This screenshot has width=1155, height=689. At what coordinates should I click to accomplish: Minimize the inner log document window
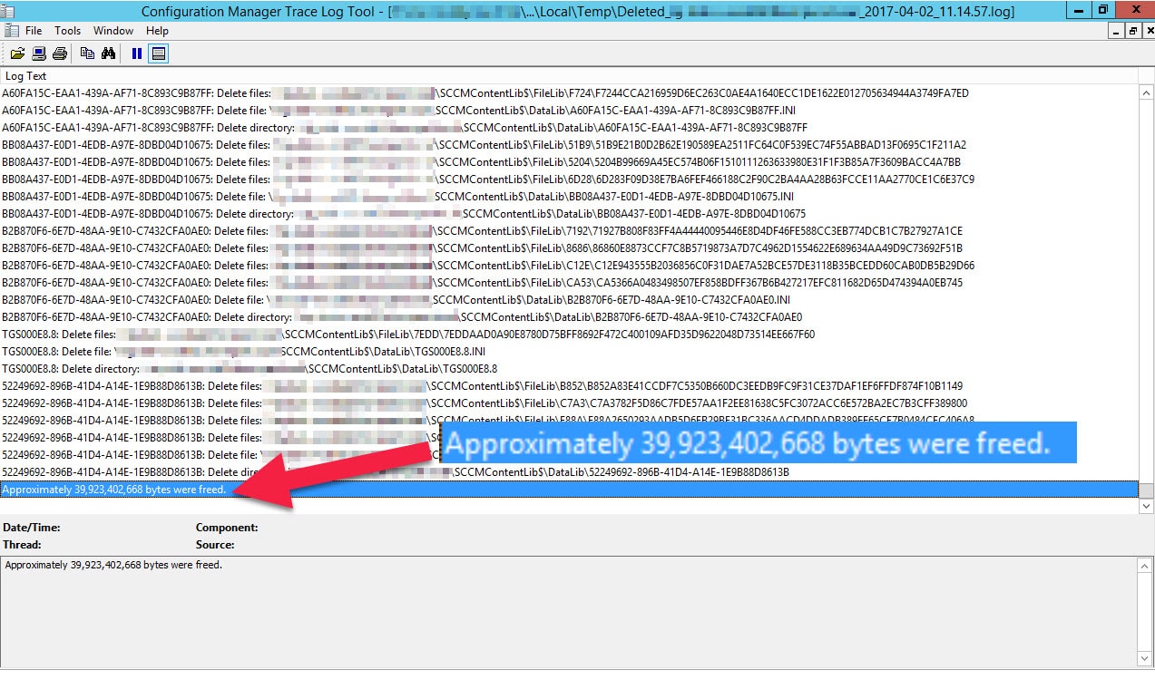[1116, 31]
